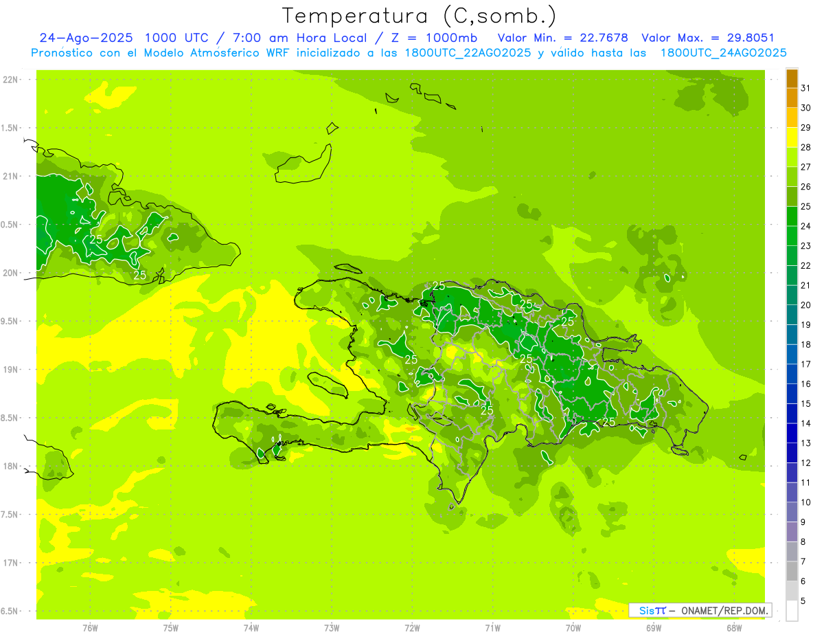
Task: Click the teal colorbar swatch between 19 and 20
Action: coord(792,315)
